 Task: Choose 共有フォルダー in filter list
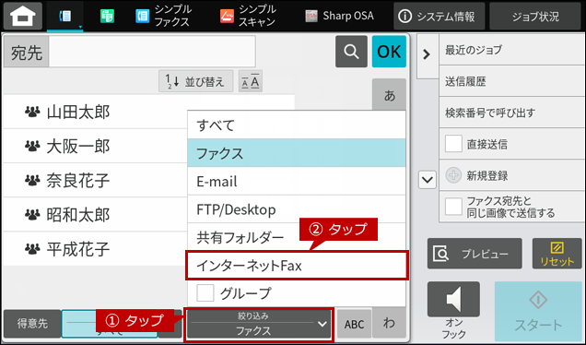[297, 237]
